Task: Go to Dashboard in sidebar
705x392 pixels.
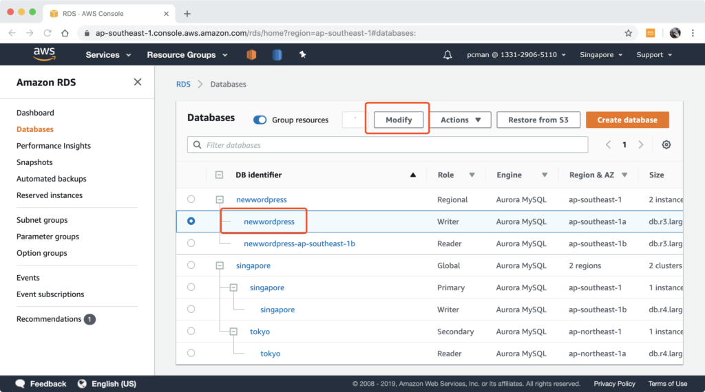Action: pos(35,113)
